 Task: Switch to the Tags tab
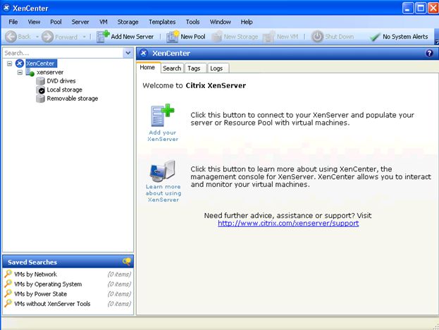[194, 68]
